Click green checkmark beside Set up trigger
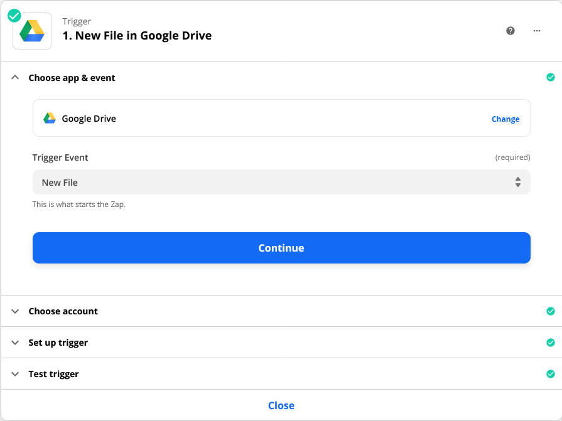The height and width of the screenshot is (421, 562). [x=551, y=343]
